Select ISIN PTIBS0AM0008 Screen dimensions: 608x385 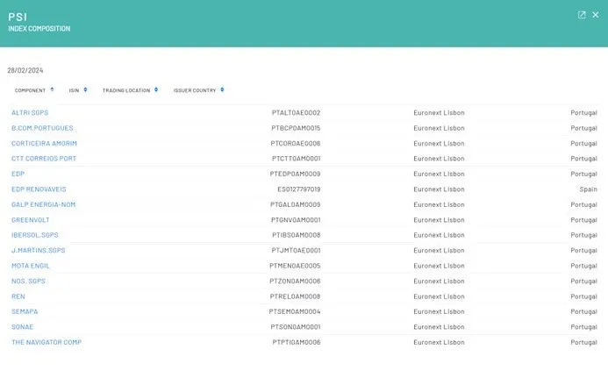297,235
